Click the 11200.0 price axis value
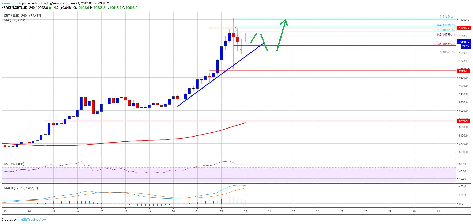Screen dimensions: 473x224 [464, 20]
